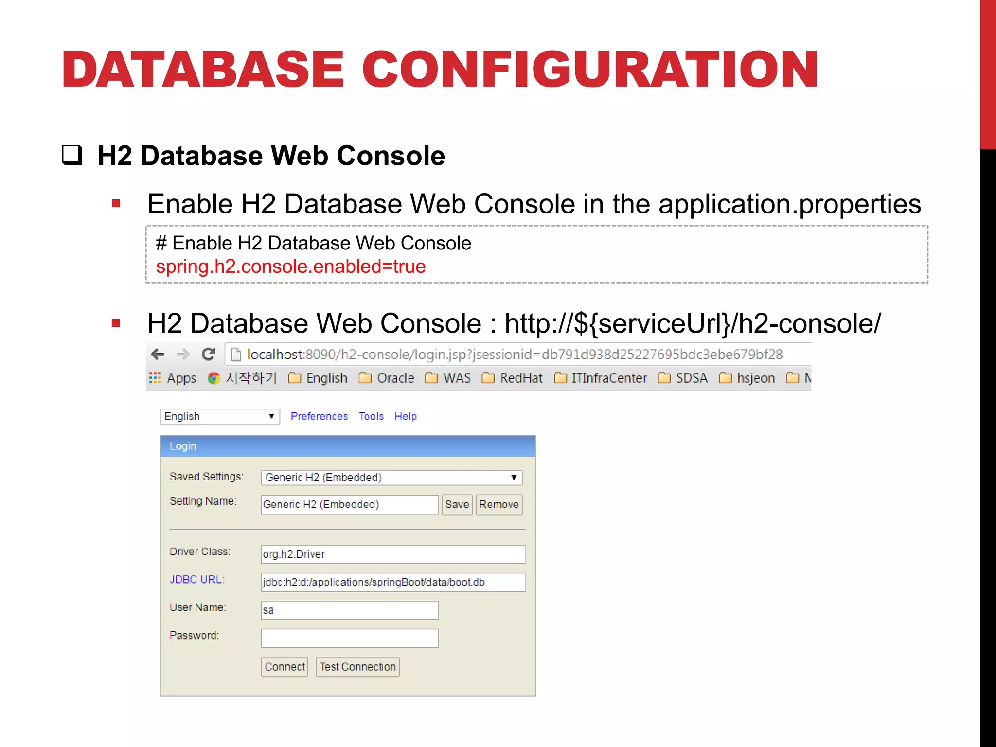Open the Apps grid shortcut
The image size is (996, 747).
[x=173, y=378]
